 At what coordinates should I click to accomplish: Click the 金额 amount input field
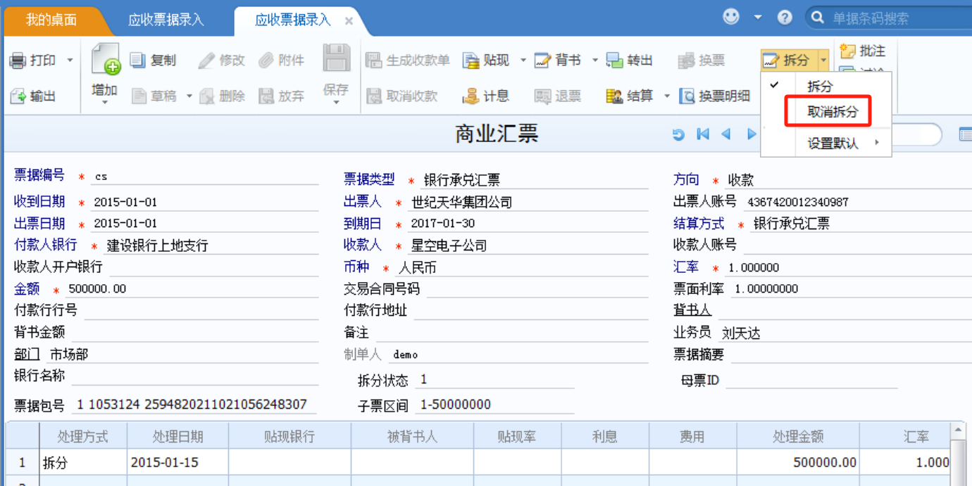pos(190,289)
